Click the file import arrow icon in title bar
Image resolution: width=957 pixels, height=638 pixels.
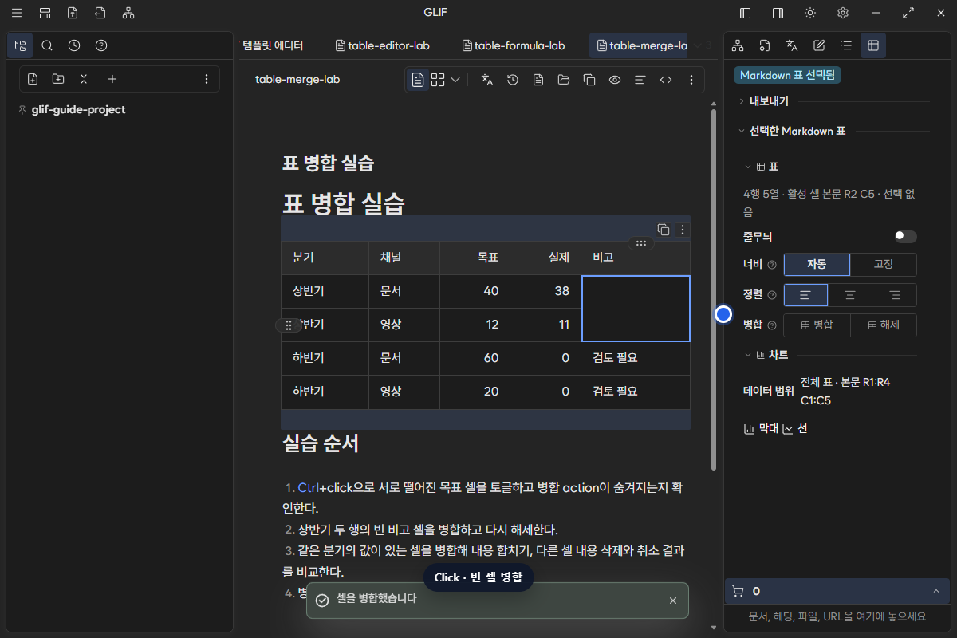pos(100,13)
